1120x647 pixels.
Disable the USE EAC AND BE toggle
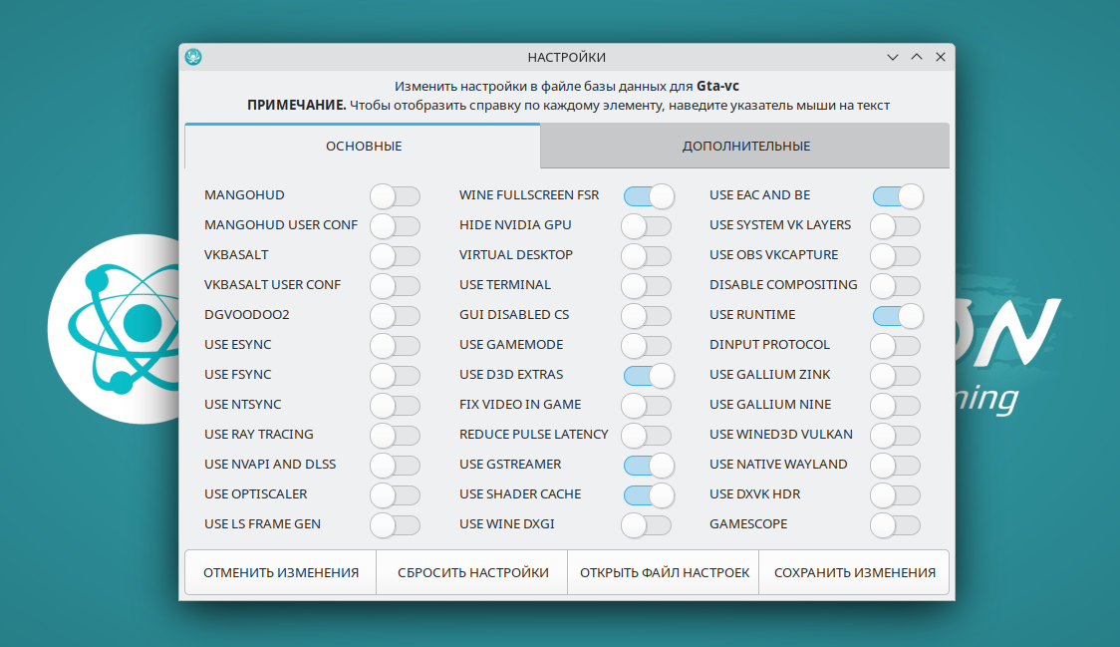pyautogui.click(x=898, y=195)
